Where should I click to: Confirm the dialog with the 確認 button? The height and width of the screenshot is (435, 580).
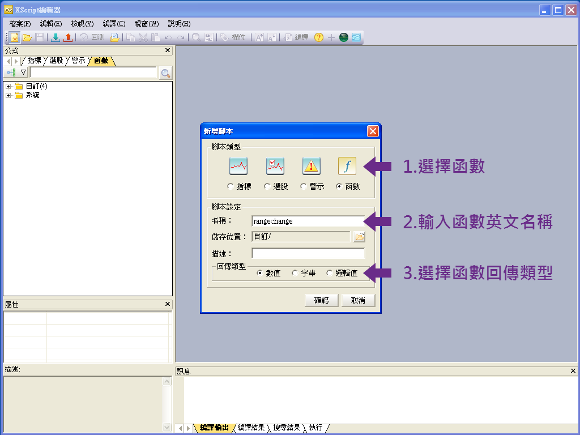322,300
